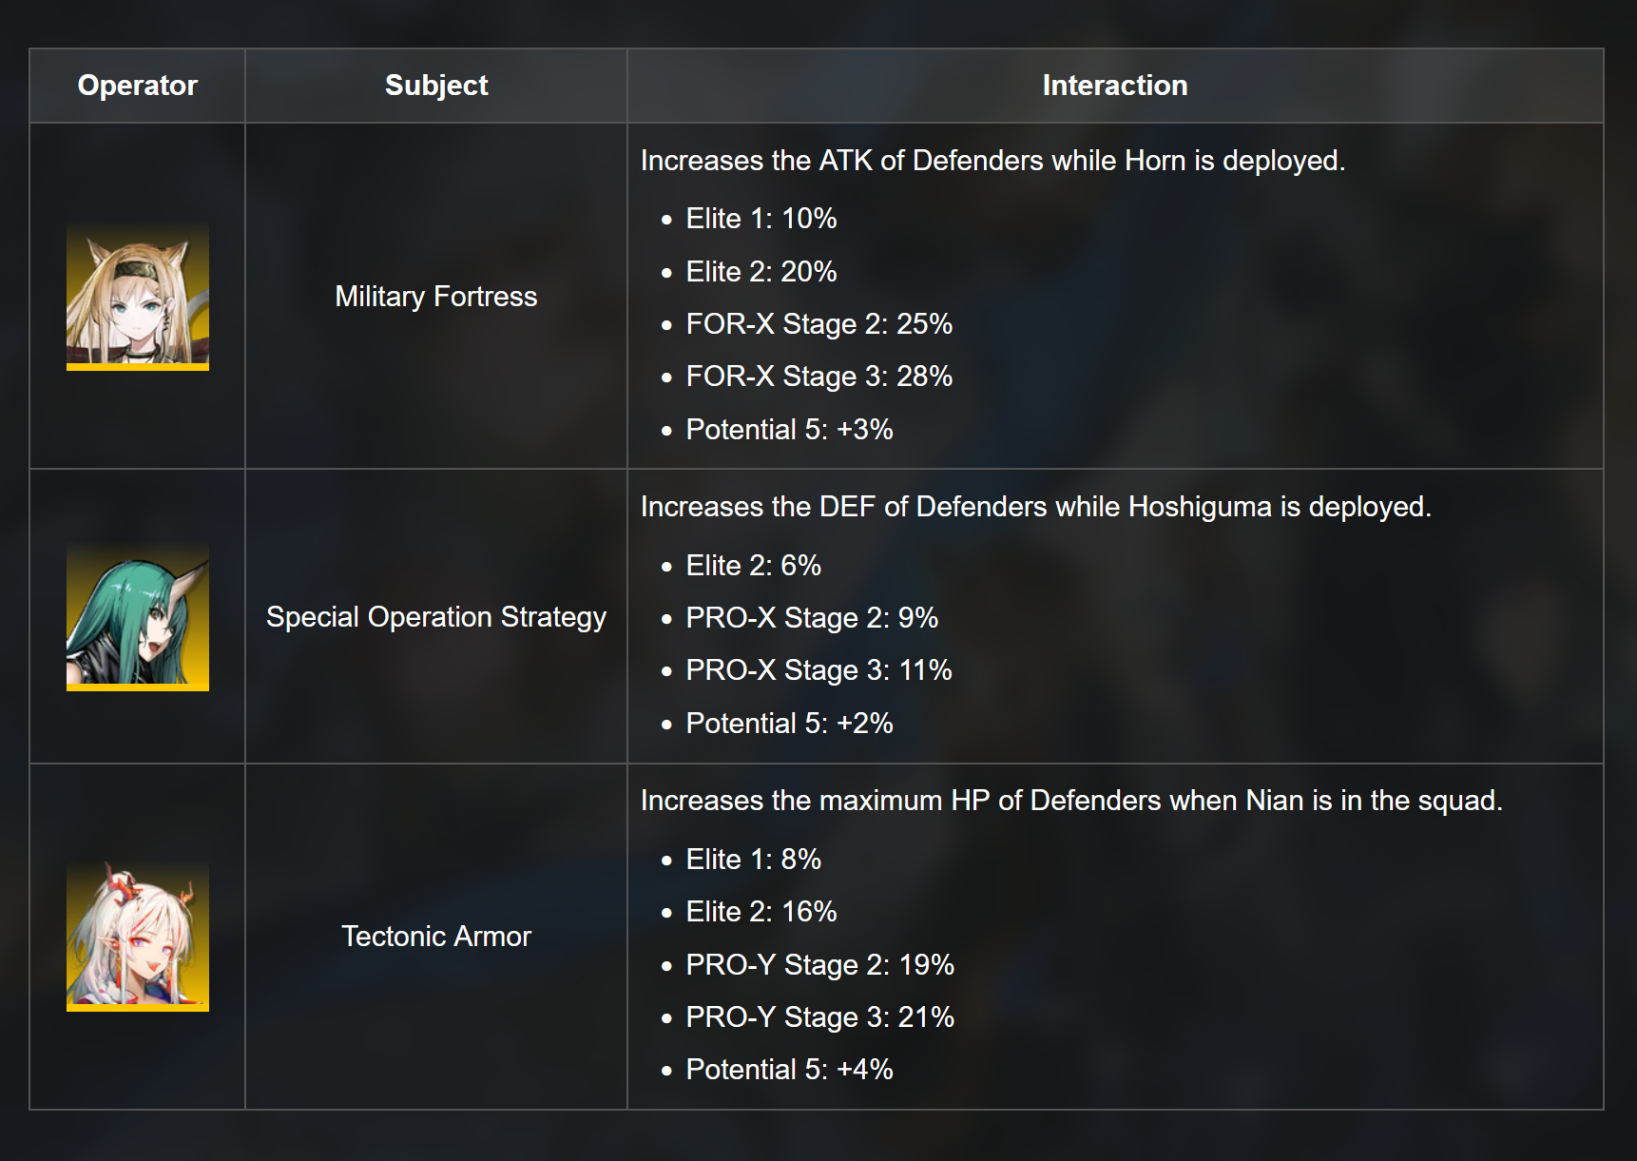The height and width of the screenshot is (1161, 1637).
Task: Click the PRO-Y Stage 2: 19% entry
Action: [x=820, y=965]
